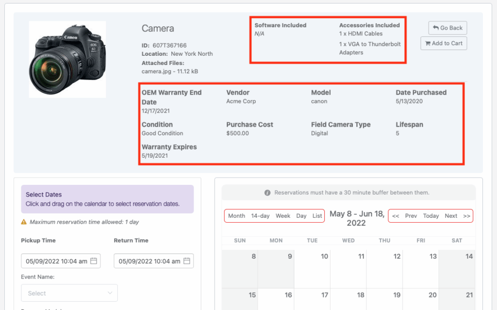
Task: Expand the Event Name chevron
Action: [x=111, y=293]
